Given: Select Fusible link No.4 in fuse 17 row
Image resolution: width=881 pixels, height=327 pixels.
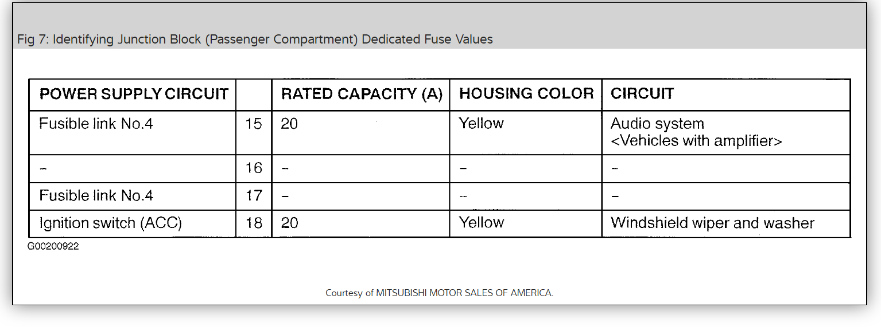Looking at the screenshot, I should pos(96,196).
